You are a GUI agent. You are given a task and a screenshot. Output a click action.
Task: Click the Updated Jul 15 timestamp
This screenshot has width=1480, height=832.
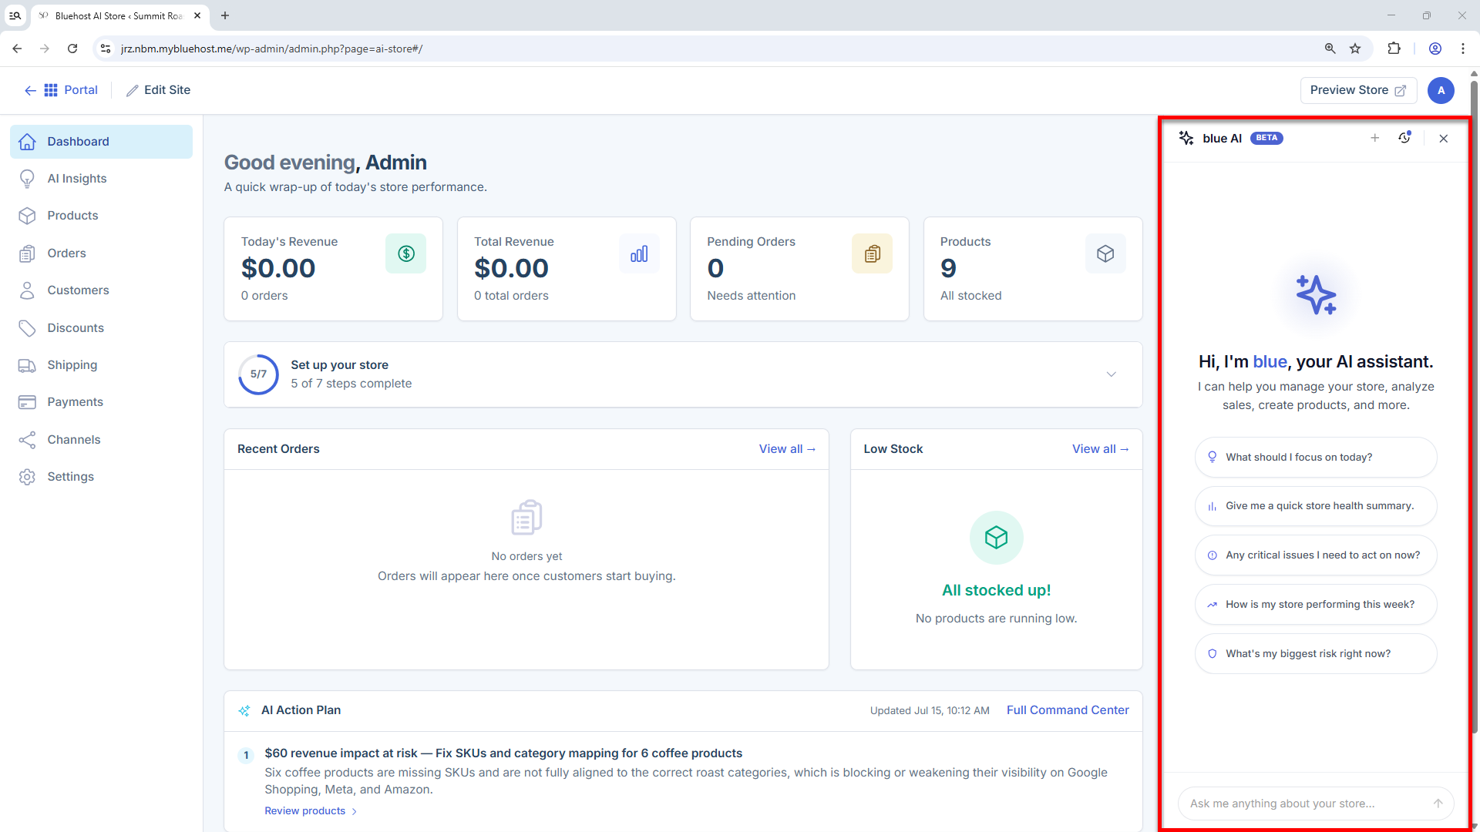tap(930, 710)
